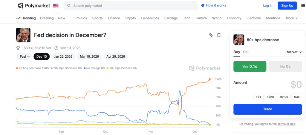Open the Market order type dropdown
The image size is (306, 135).
click(294, 52)
